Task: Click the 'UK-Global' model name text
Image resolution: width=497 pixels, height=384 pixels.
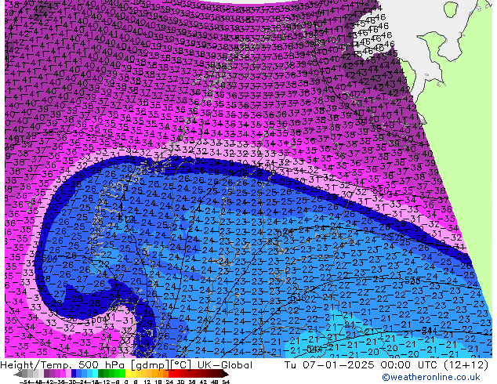Action: click(x=225, y=365)
